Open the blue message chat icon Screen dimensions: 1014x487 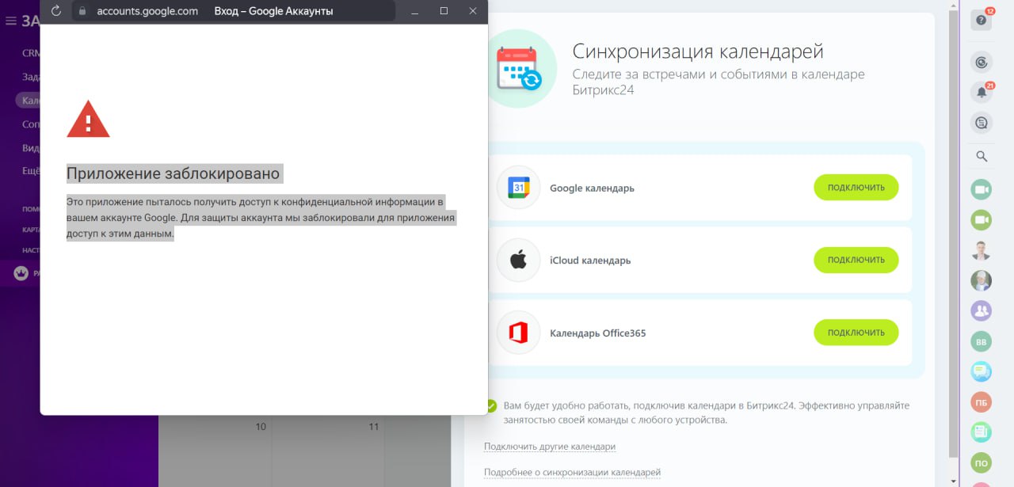point(982,371)
